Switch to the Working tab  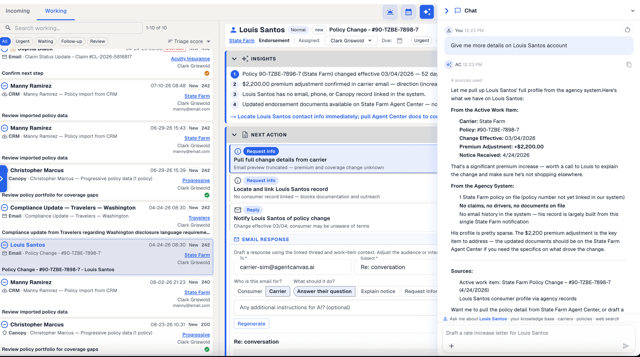click(56, 11)
